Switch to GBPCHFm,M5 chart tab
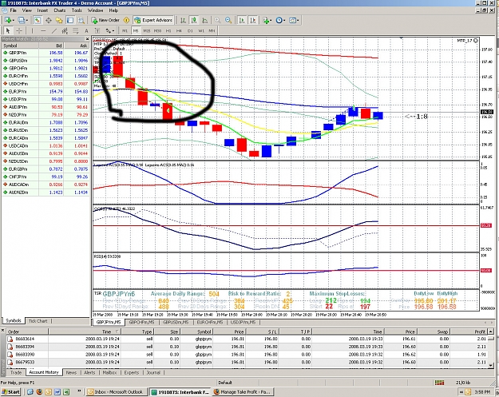 tap(141, 322)
